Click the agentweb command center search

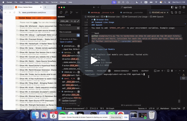(126, 7)
